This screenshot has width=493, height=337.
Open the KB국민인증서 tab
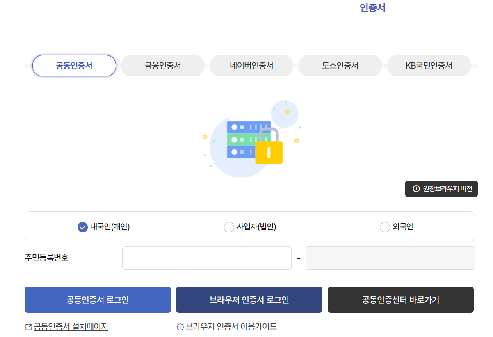(x=429, y=65)
